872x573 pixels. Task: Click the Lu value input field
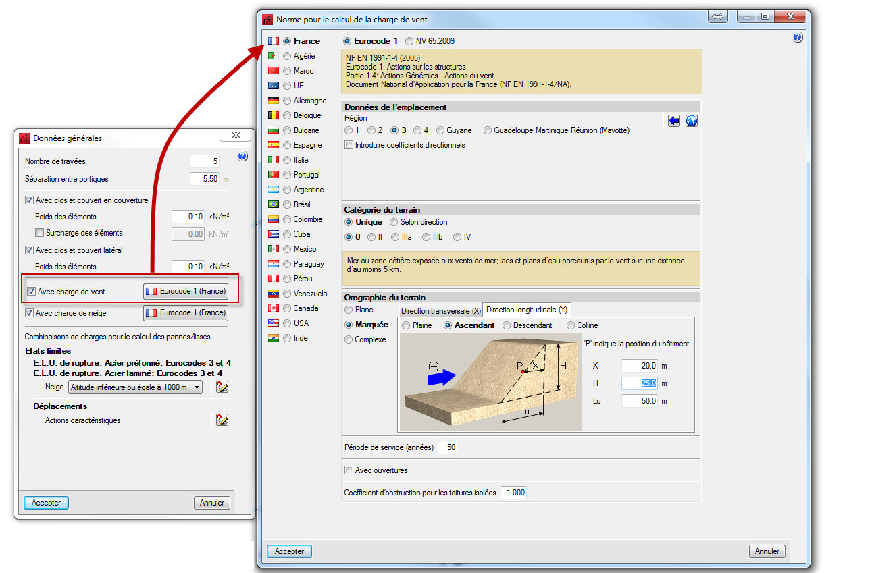click(x=639, y=401)
